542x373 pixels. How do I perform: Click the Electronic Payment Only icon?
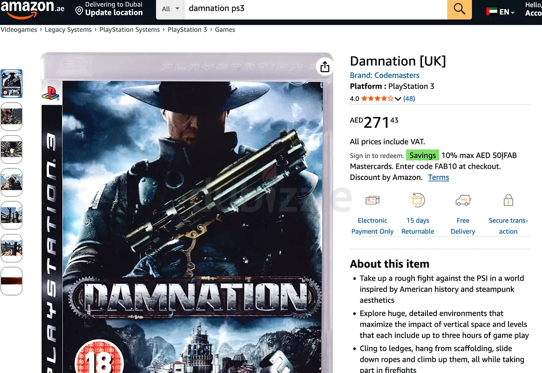(373, 200)
